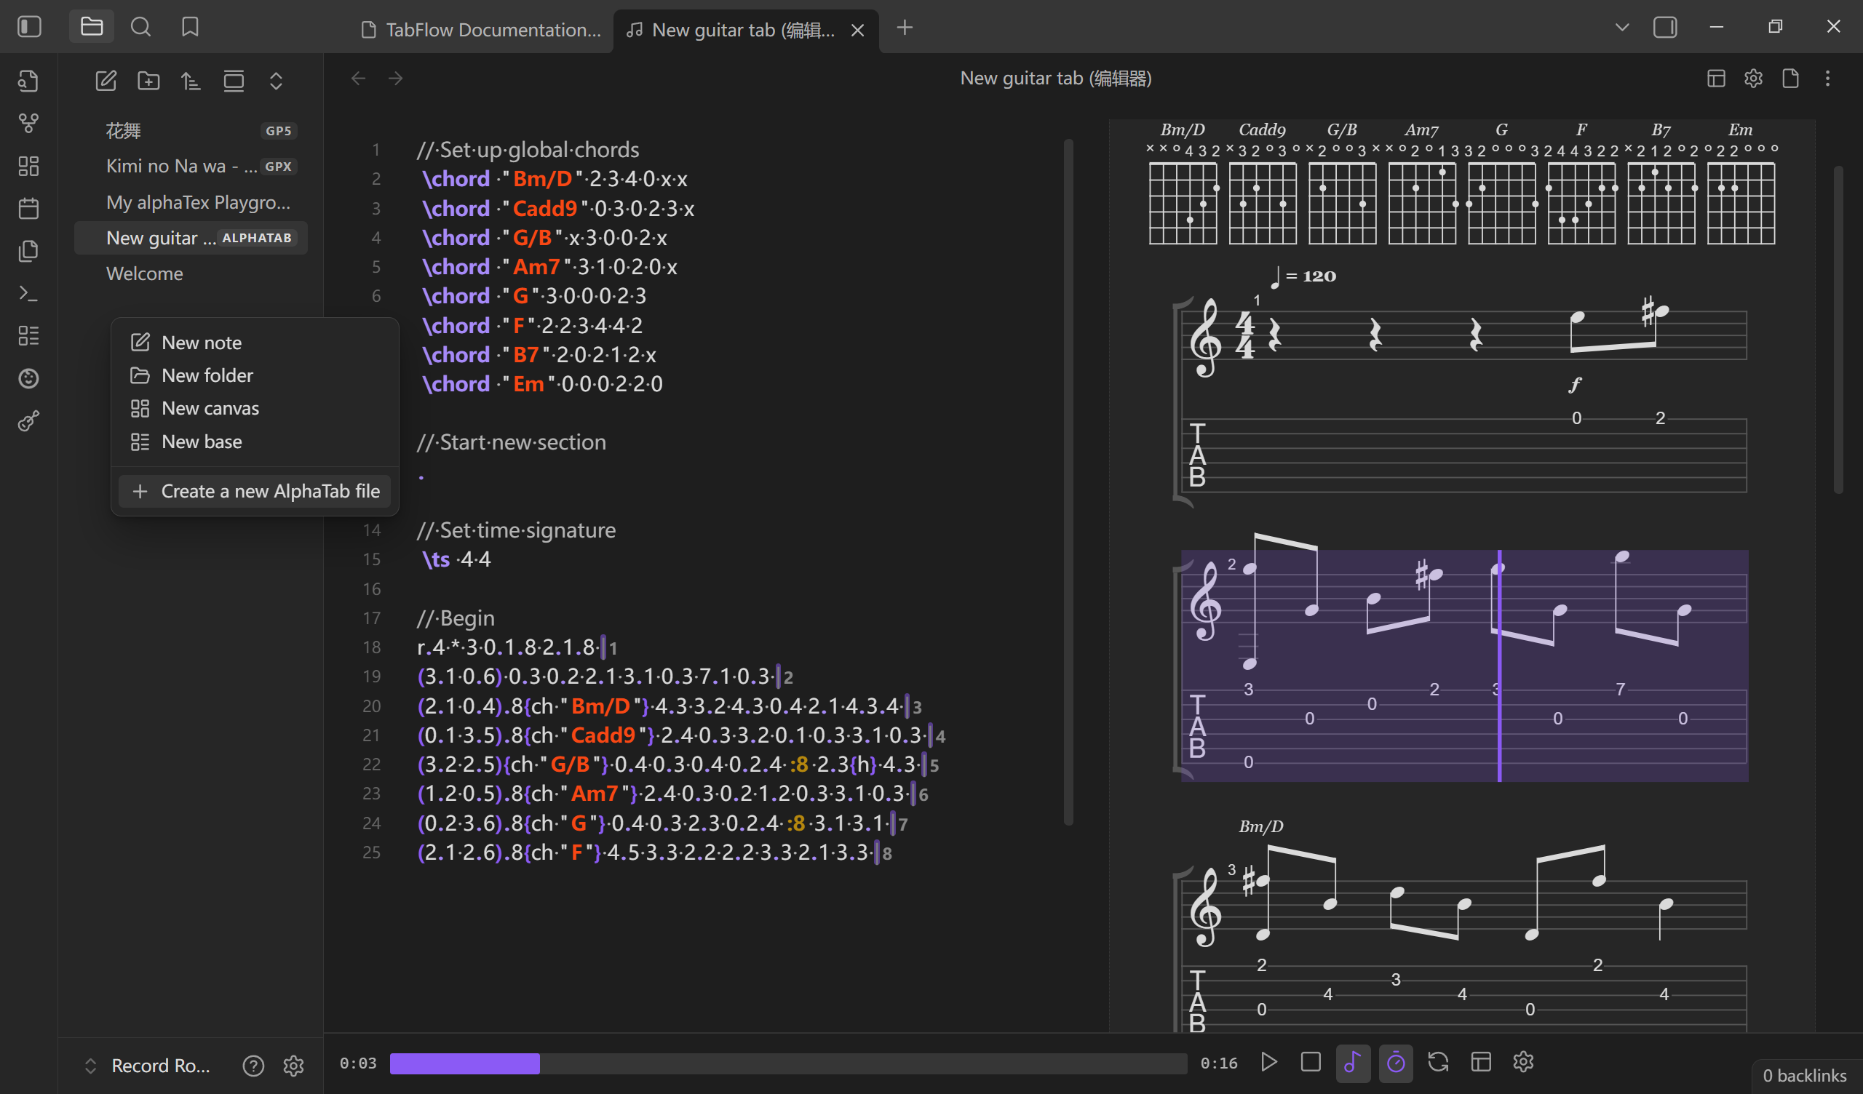The image size is (1863, 1094).
Task: Switch to TabFlow Documentation tab
Action: pyautogui.click(x=480, y=30)
